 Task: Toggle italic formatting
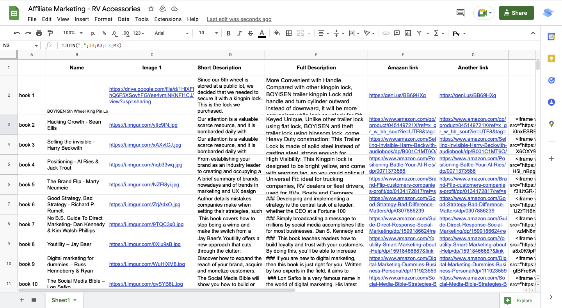240,33
